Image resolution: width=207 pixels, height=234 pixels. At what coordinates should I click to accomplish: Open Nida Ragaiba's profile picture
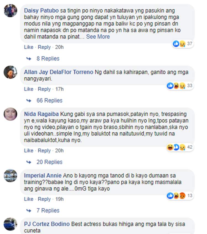[x=10, y=114]
